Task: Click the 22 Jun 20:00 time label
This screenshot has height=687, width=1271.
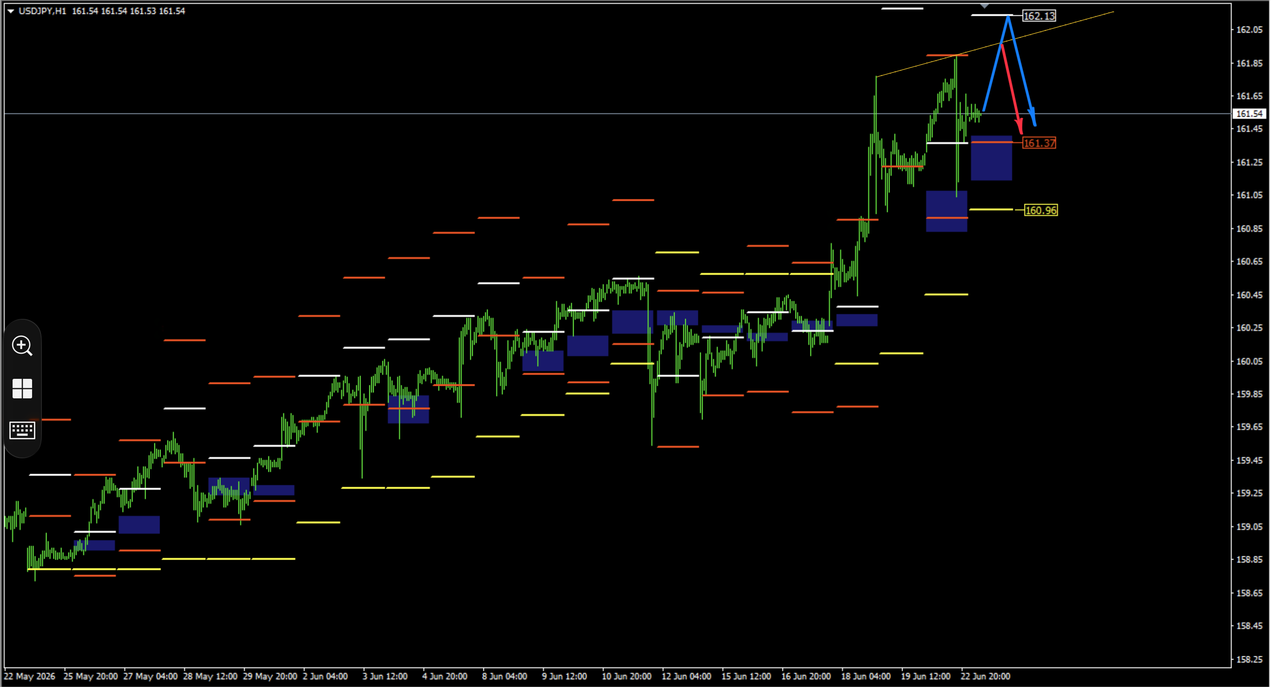Action: coord(985,677)
